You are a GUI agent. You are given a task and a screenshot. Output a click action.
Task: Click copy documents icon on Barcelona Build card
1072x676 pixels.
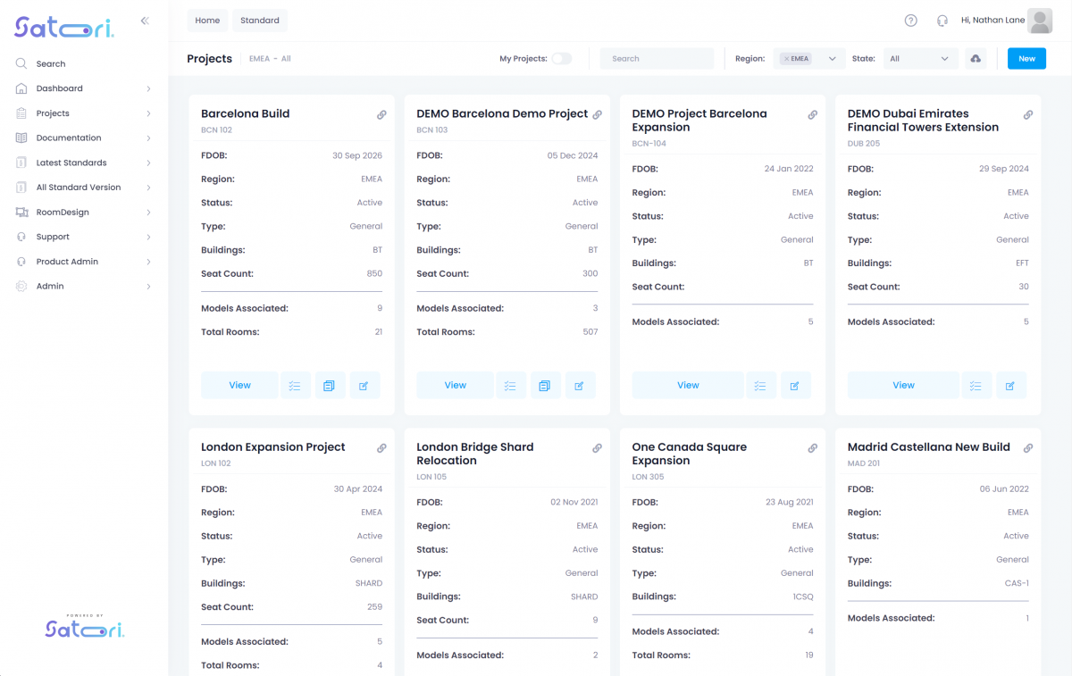tap(329, 386)
